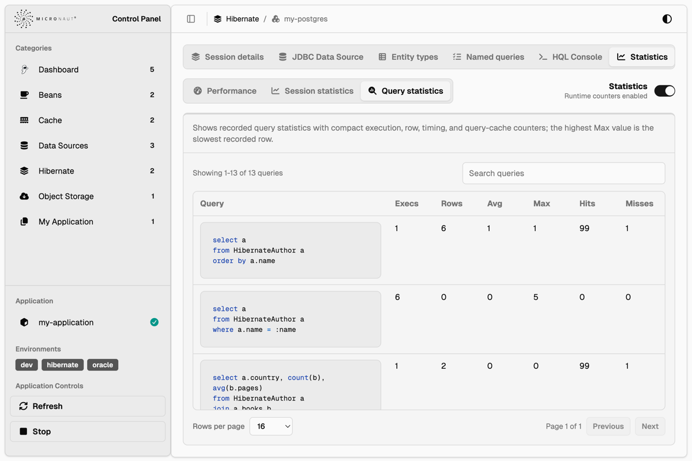Viewport: 692px width, 461px height.
Task: Click the Entity types table icon
Action: (x=382, y=57)
